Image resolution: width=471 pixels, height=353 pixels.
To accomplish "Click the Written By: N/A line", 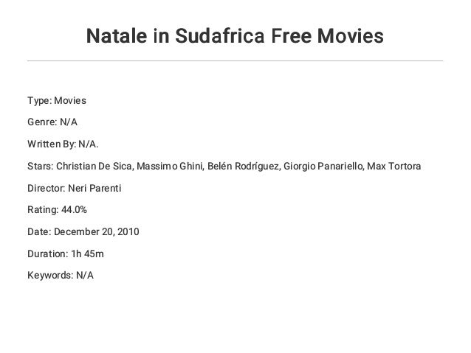I will click(63, 144).
